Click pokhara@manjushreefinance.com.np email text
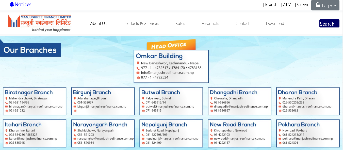343x150 pixels. (x=307, y=139)
